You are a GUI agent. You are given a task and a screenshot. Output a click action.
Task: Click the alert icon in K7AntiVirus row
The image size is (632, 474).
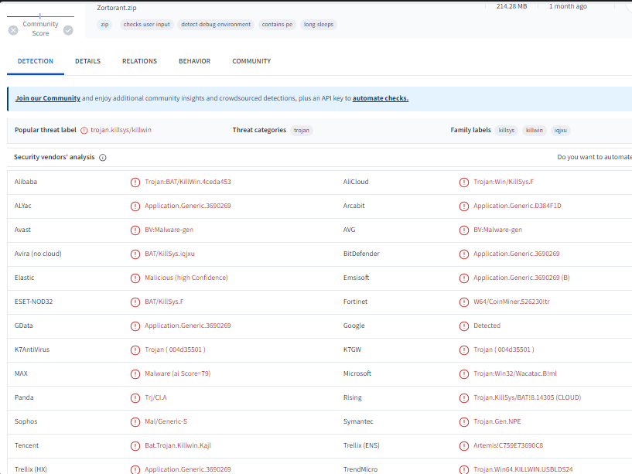(135, 350)
